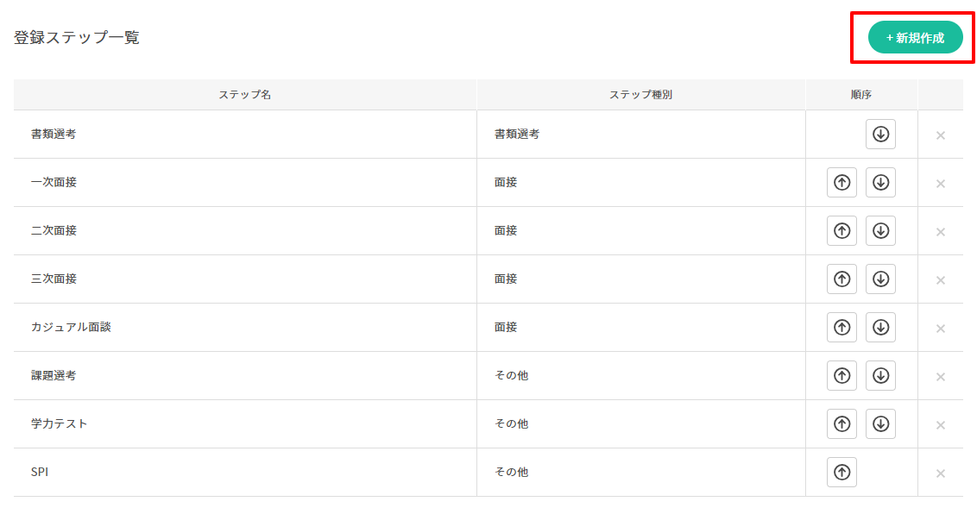Move 一次面接 step up

point(841,183)
